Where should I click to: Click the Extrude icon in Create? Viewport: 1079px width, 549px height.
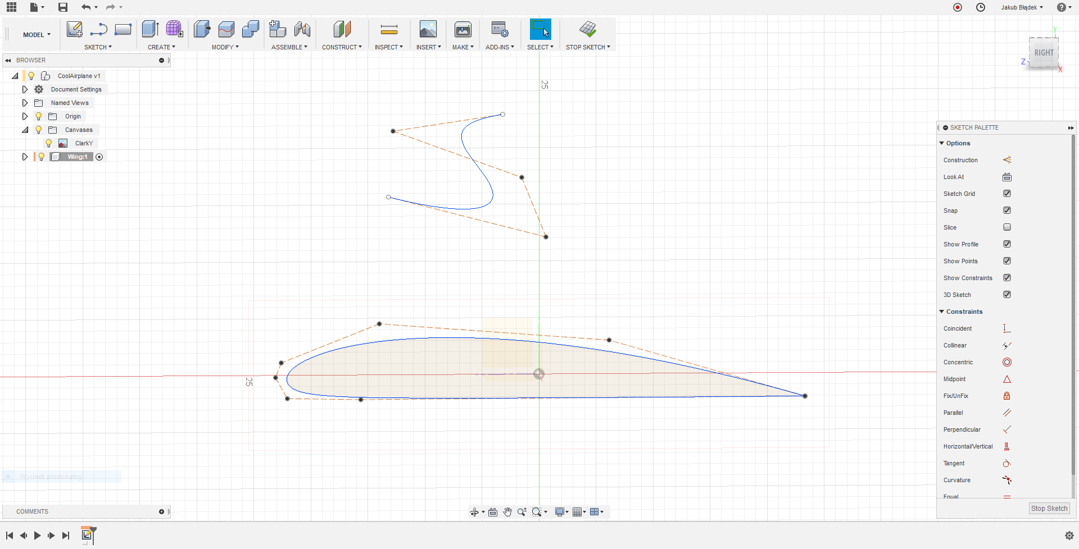pyautogui.click(x=150, y=29)
